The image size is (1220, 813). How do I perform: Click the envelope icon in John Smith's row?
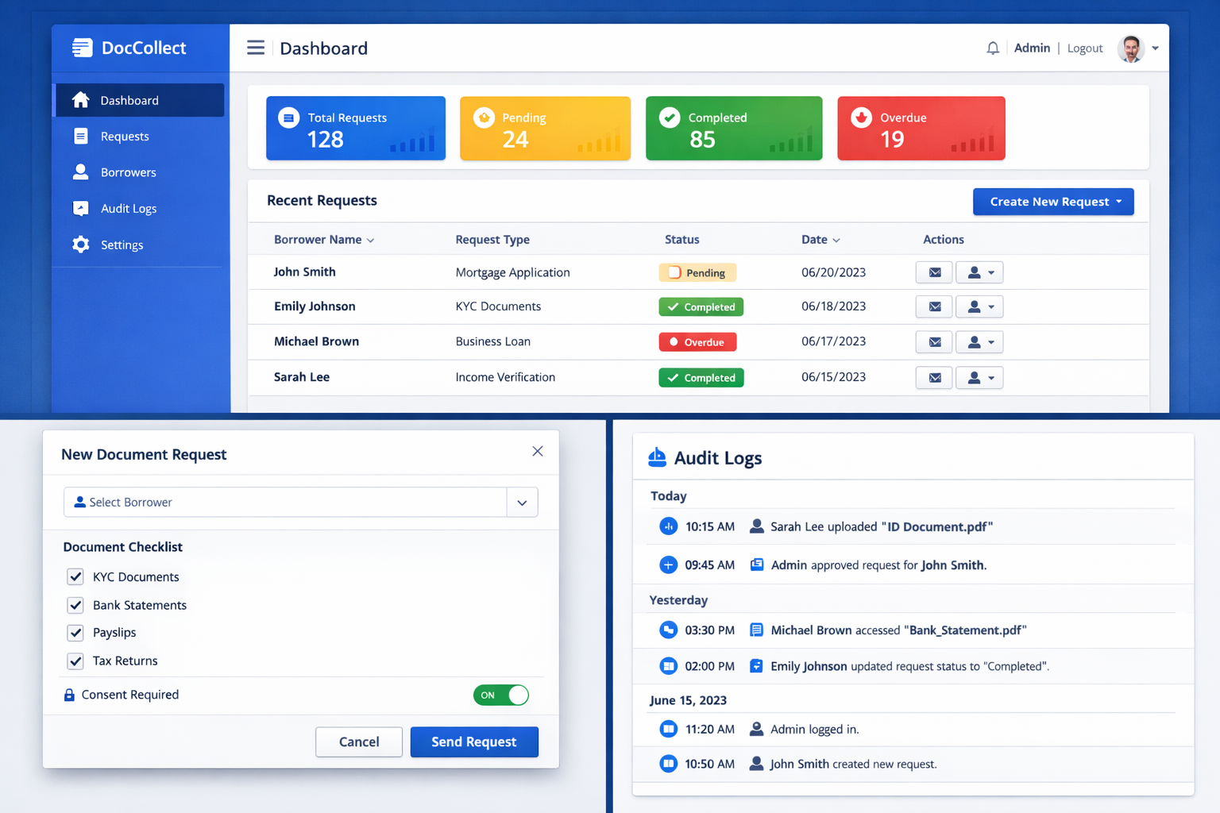[x=933, y=272]
